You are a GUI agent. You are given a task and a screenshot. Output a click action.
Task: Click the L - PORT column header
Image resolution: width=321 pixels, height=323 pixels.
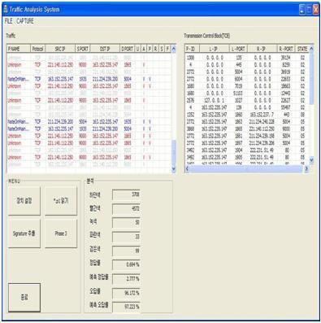238,49
